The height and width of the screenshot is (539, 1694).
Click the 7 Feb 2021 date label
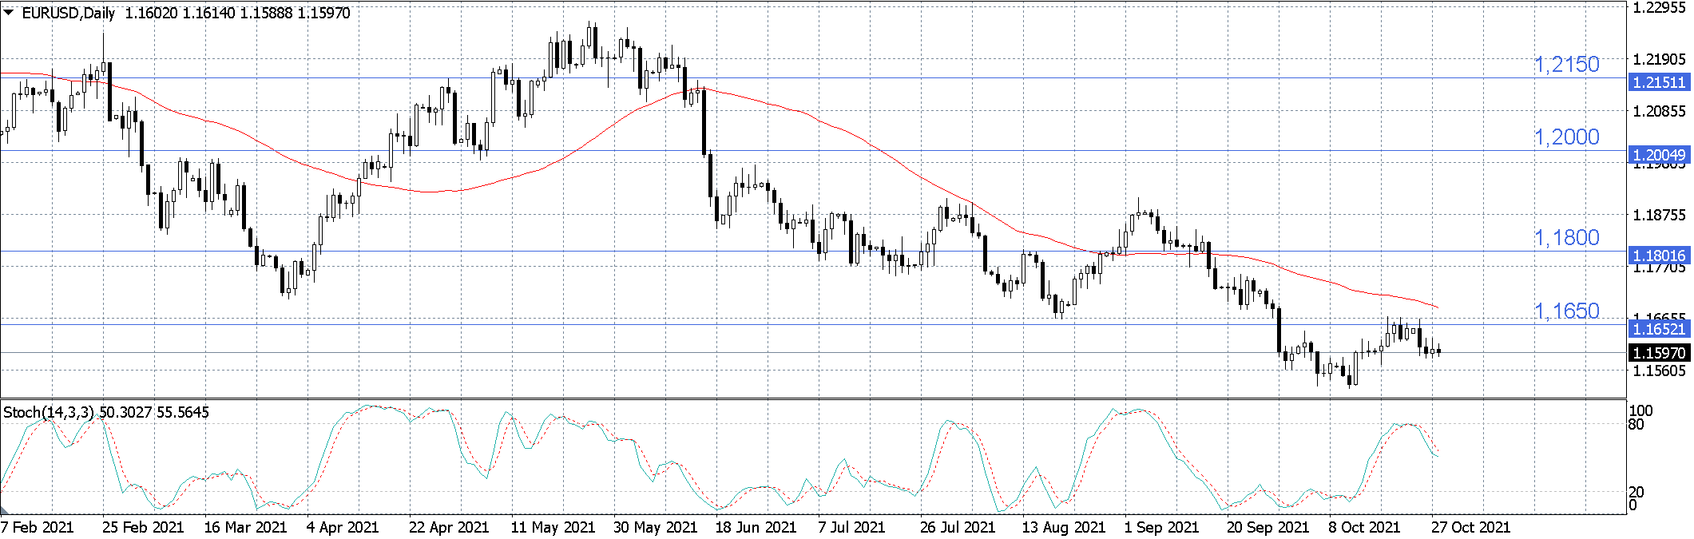coord(38,527)
